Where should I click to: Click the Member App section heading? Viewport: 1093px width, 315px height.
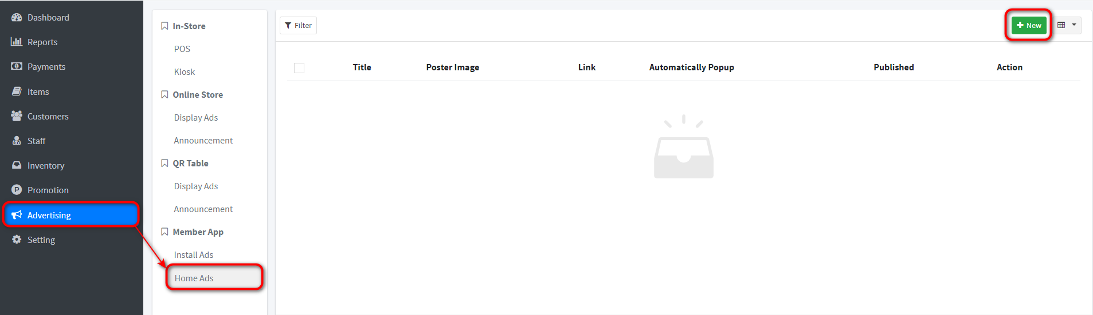pos(198,232)
